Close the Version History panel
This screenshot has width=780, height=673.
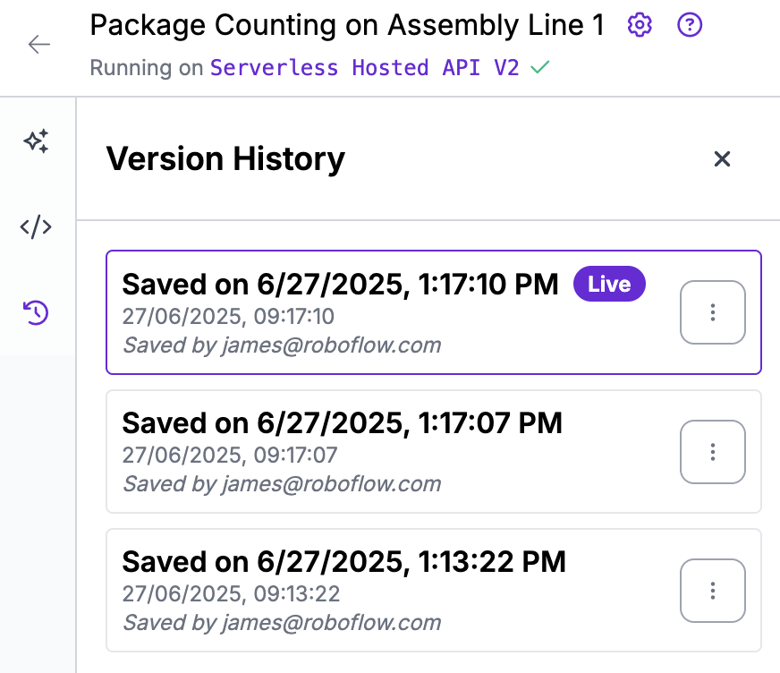[722, 159]
